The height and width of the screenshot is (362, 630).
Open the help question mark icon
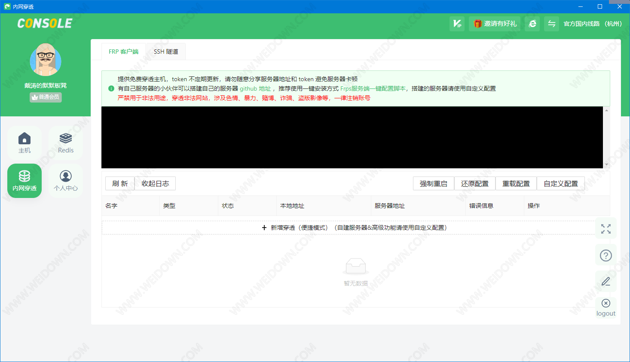pyautogui.click(x=606, y=256)
